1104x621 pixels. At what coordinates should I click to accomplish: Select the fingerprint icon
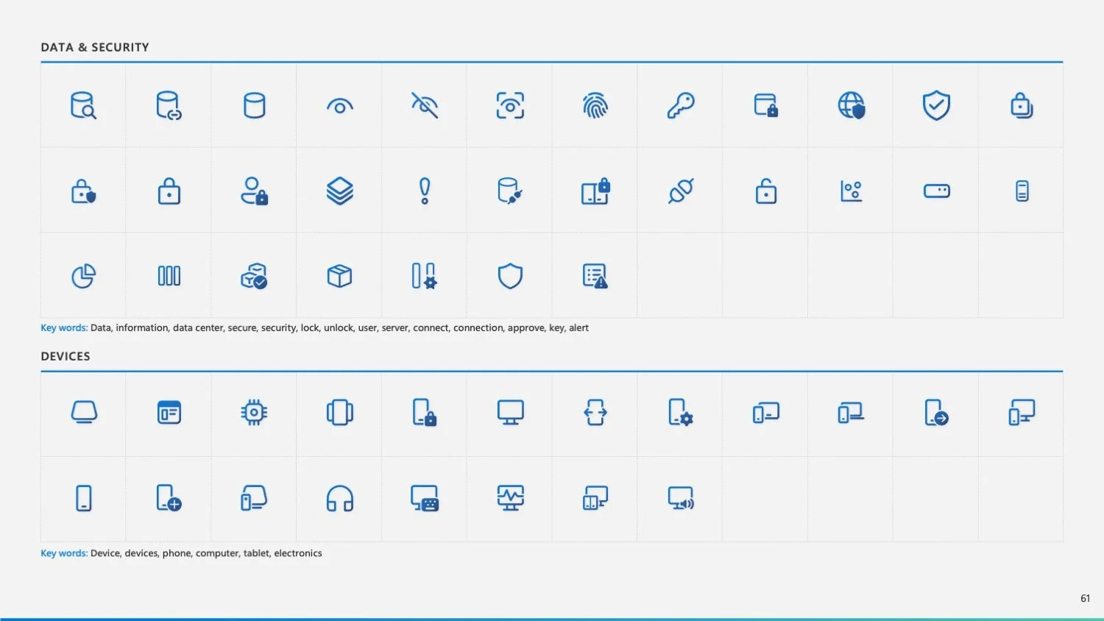click(595, 105)
